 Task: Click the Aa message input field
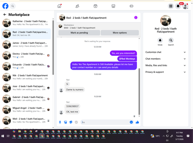pos(105,122)
